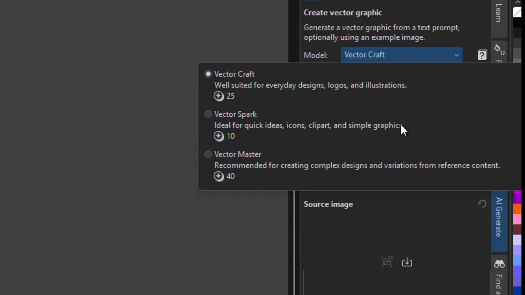Select the Vector Spark radio option

(x=208, y=114)
